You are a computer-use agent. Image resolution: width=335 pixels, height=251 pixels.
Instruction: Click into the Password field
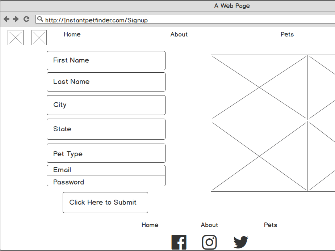(106, 181)
